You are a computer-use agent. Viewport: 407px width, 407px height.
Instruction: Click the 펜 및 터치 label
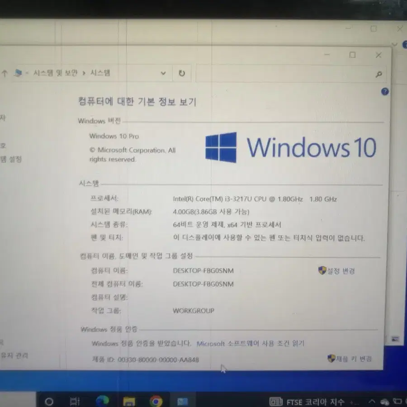click(107, 237)
